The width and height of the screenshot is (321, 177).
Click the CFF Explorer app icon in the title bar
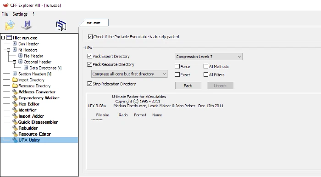click(6, 5)
